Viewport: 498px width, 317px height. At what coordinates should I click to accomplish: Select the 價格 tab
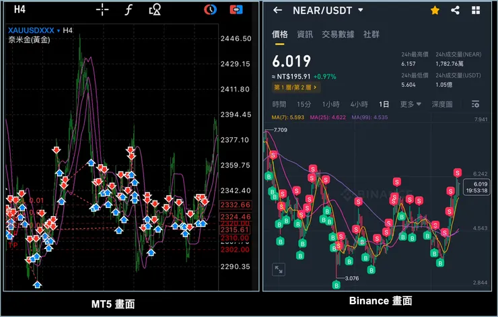click(x=280, y=34)
